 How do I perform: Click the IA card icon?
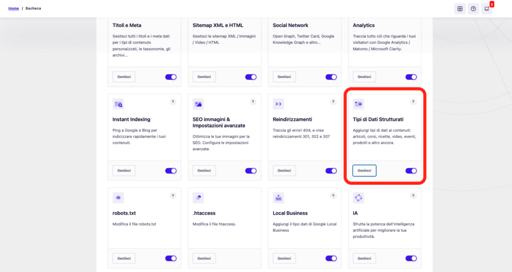coord(358,198)
